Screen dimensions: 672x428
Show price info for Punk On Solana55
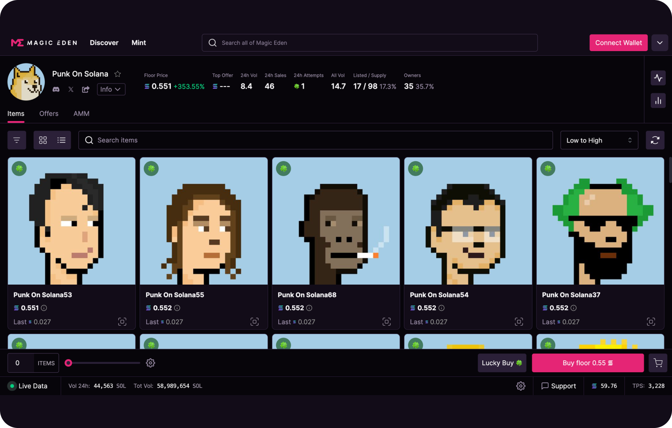(177, 308)
